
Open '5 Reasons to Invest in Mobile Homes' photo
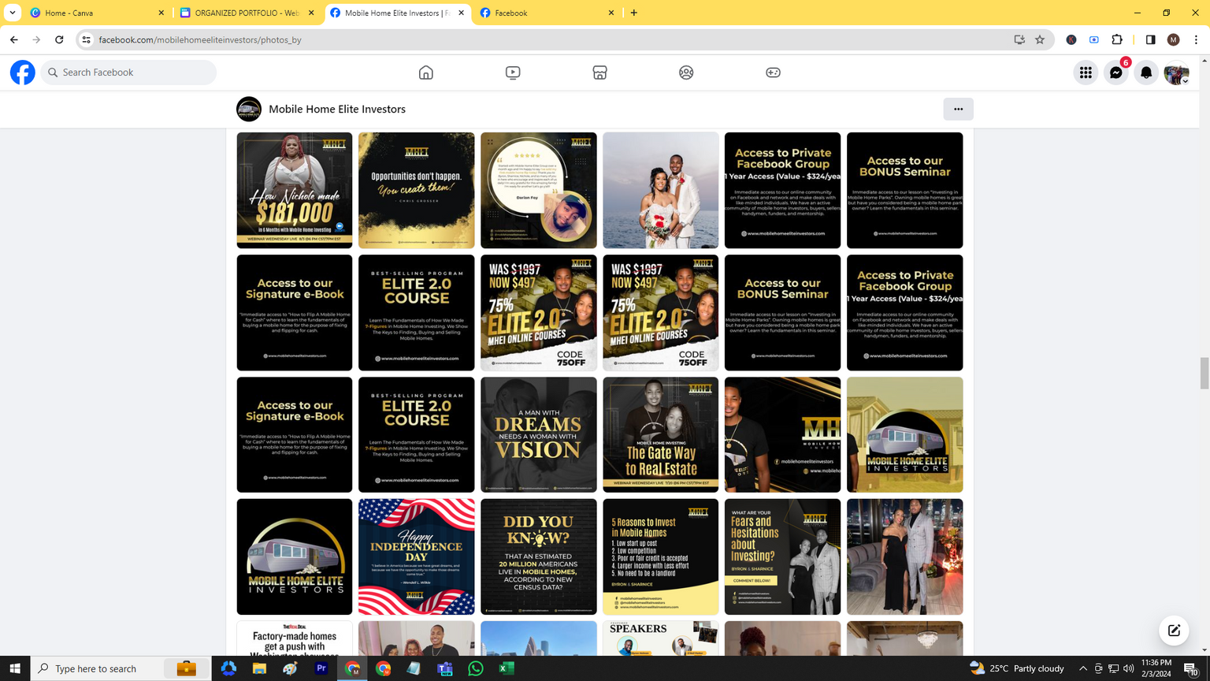[661, 556]
